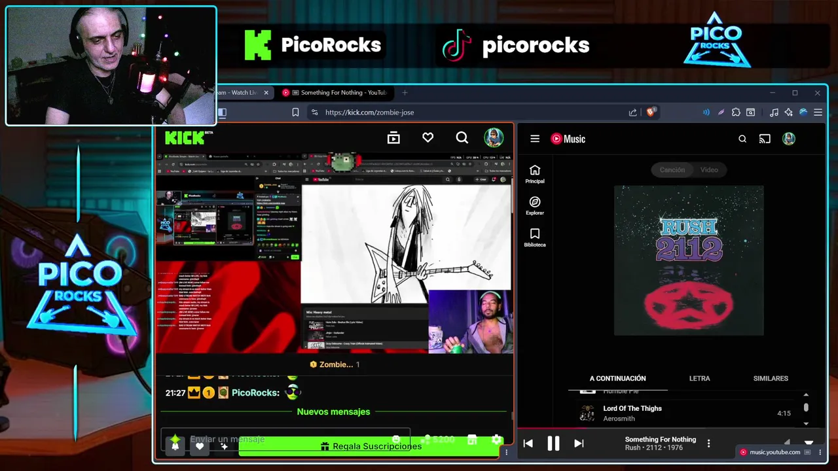Skip to the next track
838x471 pixels.
[579, 444]
